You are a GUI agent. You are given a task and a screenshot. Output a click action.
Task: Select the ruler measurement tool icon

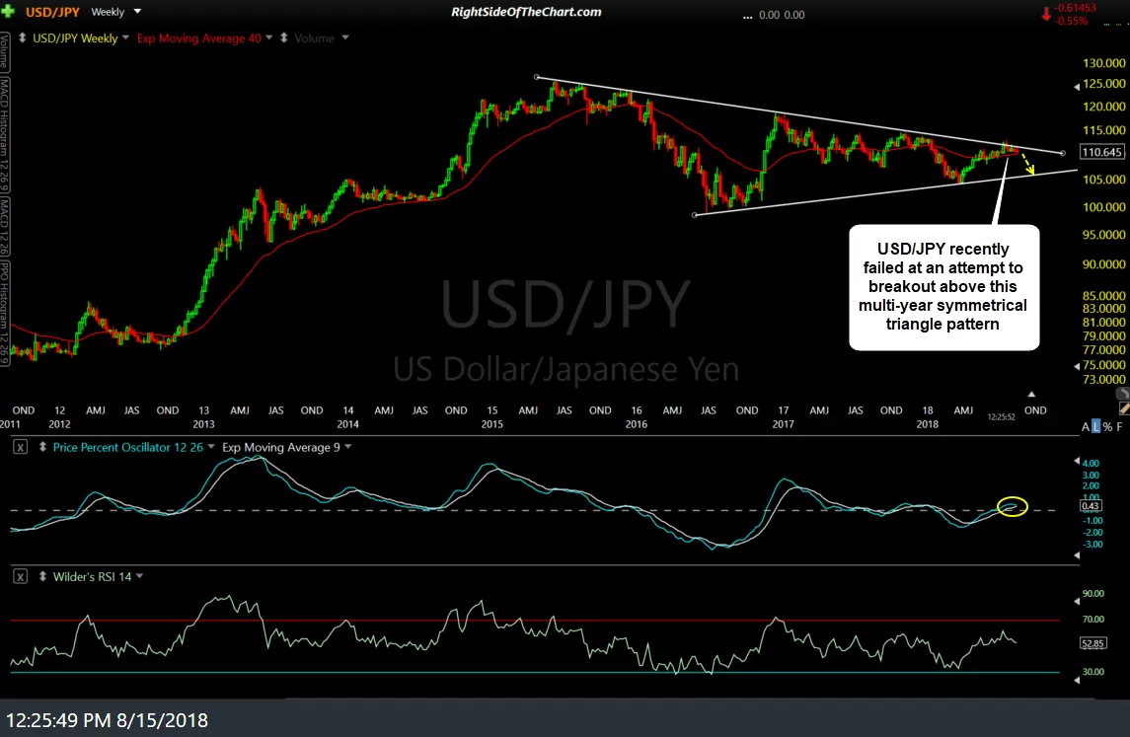pos(1124,408)
